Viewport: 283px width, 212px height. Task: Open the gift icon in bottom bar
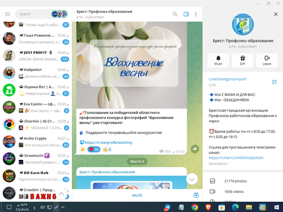196,195
